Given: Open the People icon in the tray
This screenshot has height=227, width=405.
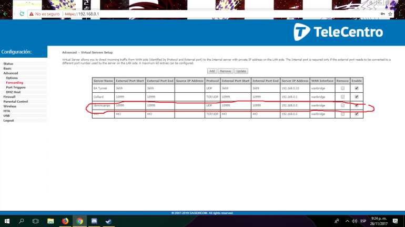Looking at the screenshot, I should [337, 221].
